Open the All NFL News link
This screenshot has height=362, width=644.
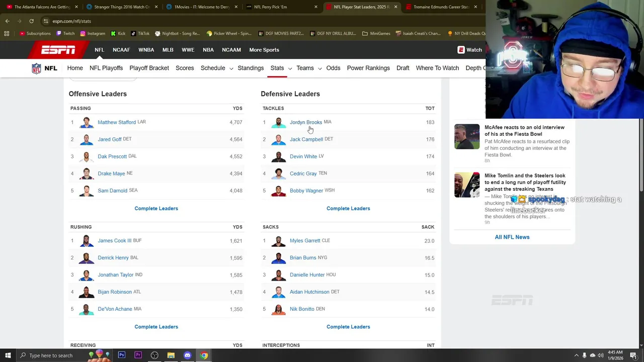pyautogui.click(x=512, y=237)
